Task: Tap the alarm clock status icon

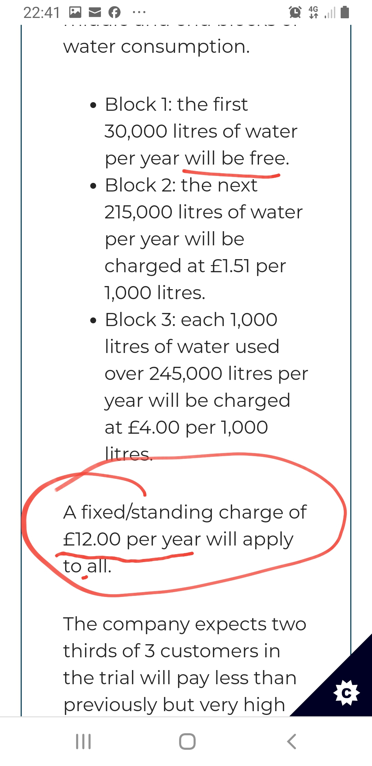Action: (x=295, y=12)
